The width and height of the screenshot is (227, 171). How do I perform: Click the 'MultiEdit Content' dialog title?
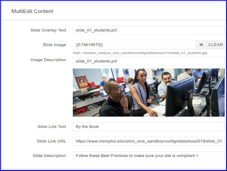32,11
